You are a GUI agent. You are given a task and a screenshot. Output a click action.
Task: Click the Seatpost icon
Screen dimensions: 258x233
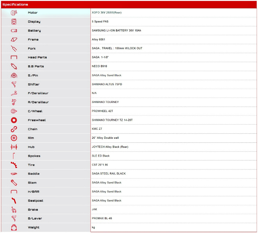[x=14, y=201]
